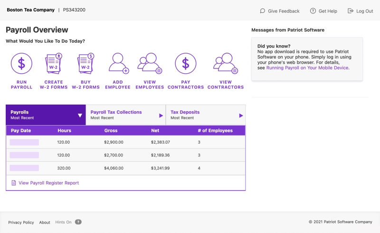Screen dimensions: 380x233
Task: Click the Add Employee icon
Action: (x=118, y=63)
